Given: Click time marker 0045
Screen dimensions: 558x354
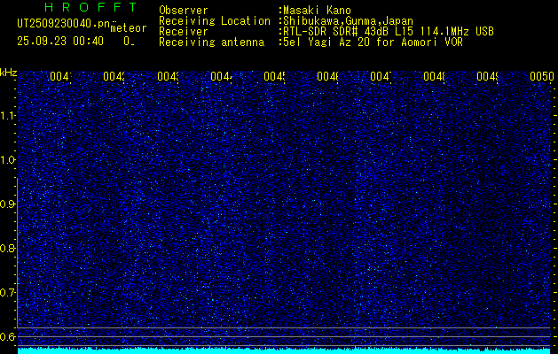Looking at the screenshot, I should click(x=274, y=76).
